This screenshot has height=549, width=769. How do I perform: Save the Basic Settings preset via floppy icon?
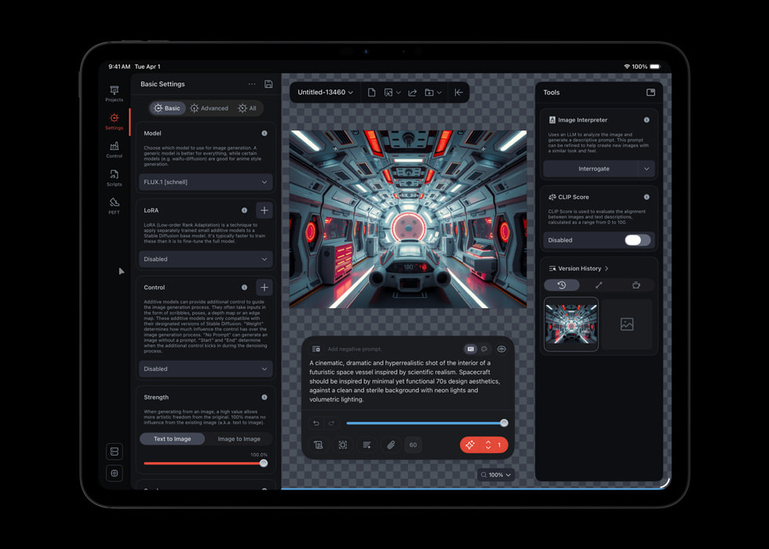pos(268,84)
